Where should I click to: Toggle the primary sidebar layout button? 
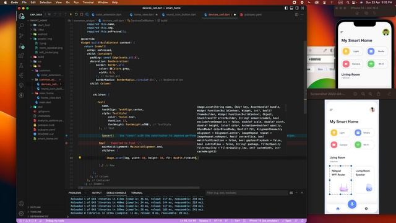(286, 8)
